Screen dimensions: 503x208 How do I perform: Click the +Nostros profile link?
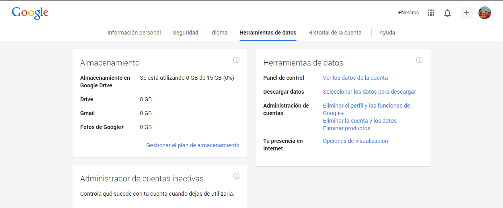408,13
